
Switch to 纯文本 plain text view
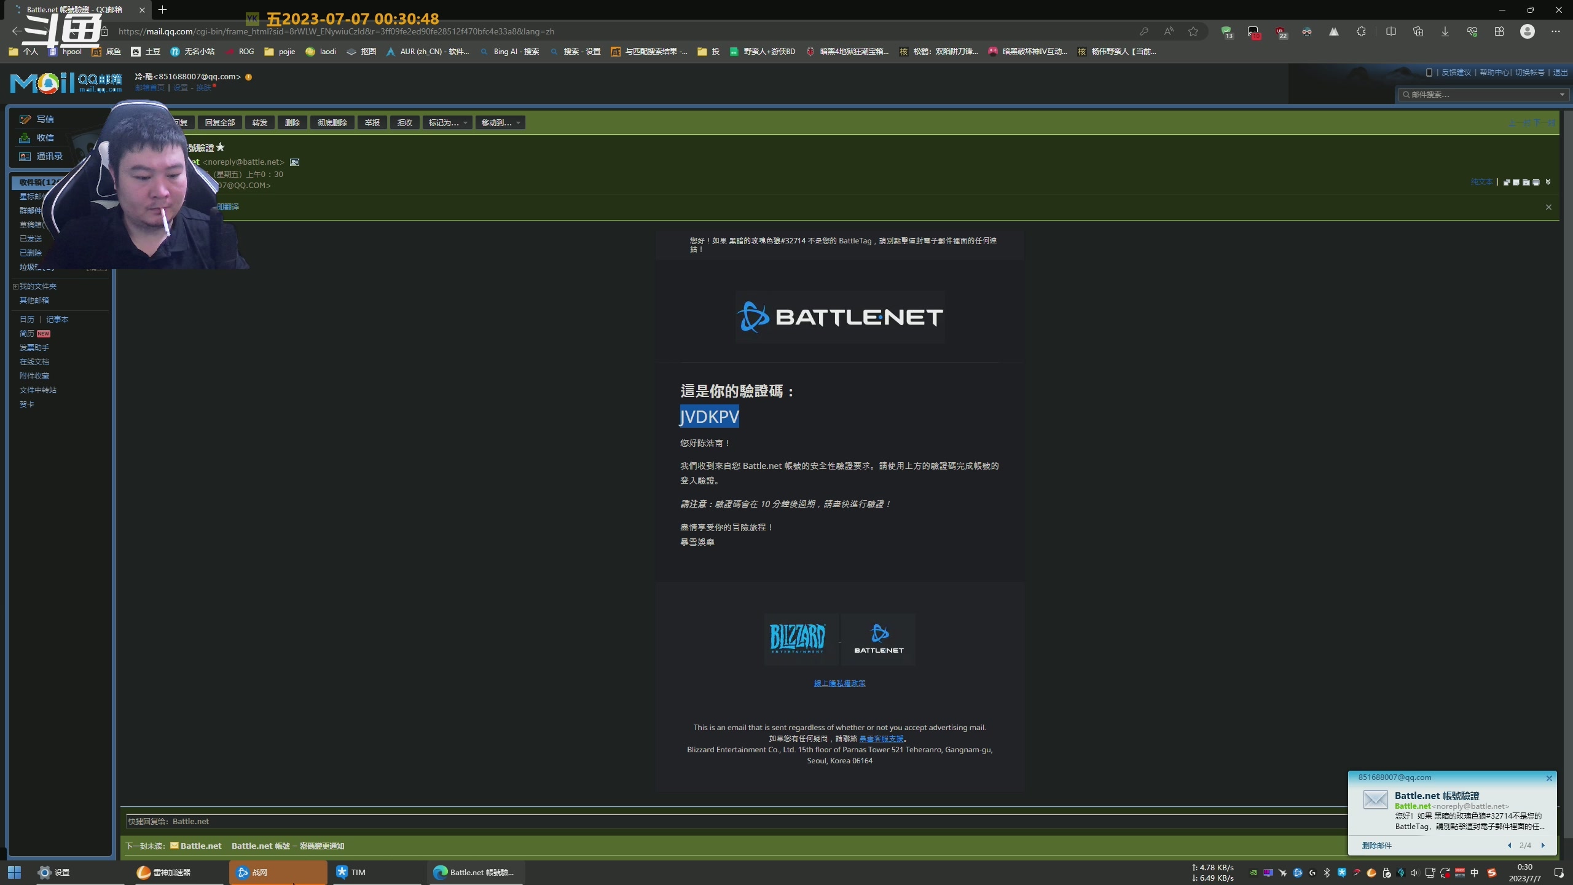click(1481, 182)
